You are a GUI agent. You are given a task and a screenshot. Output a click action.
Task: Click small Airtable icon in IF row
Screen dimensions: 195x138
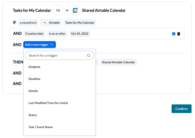click(45, 23)
